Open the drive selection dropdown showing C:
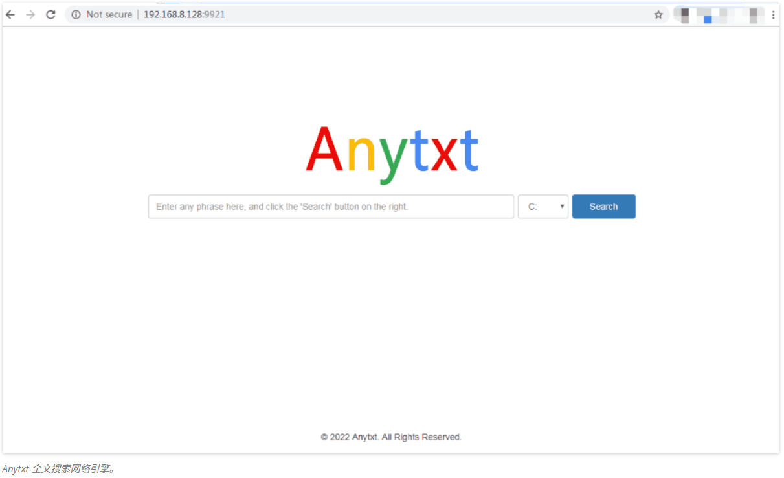The width and height of the screenshot is (784, 478). pyautogui.click(x=543, y=206)
